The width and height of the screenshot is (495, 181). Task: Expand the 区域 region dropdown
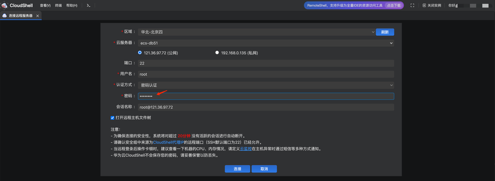pyautogui.click(x=256, y=32)
